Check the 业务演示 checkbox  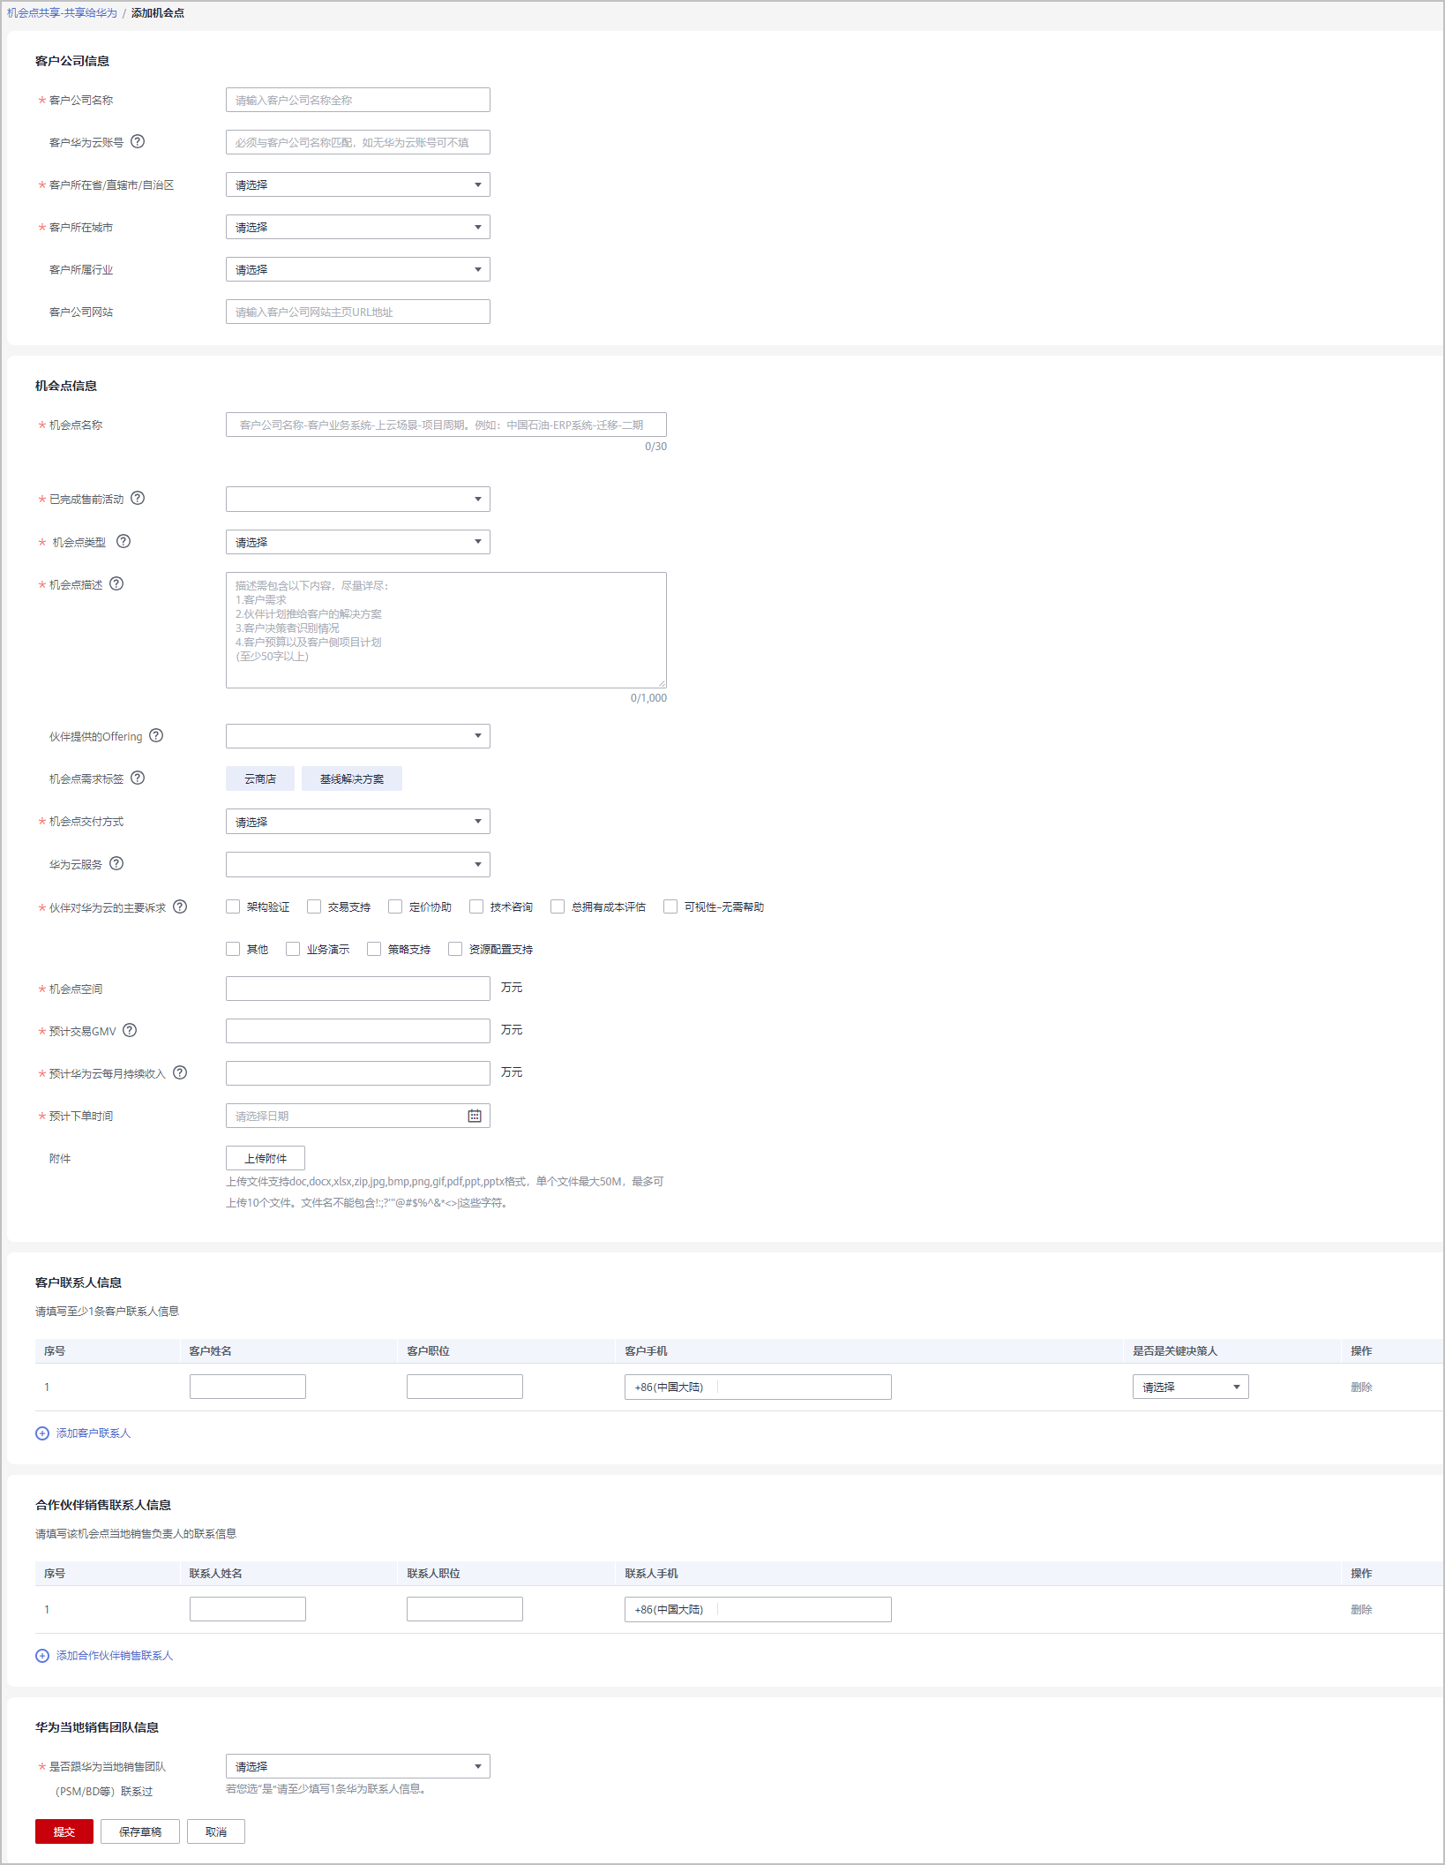pos(293,949)
